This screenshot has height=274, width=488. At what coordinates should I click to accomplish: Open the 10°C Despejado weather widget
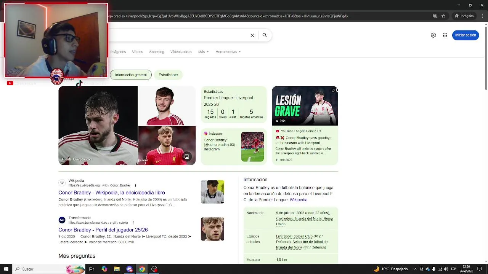pyautogui.click(x=391, y=269)
